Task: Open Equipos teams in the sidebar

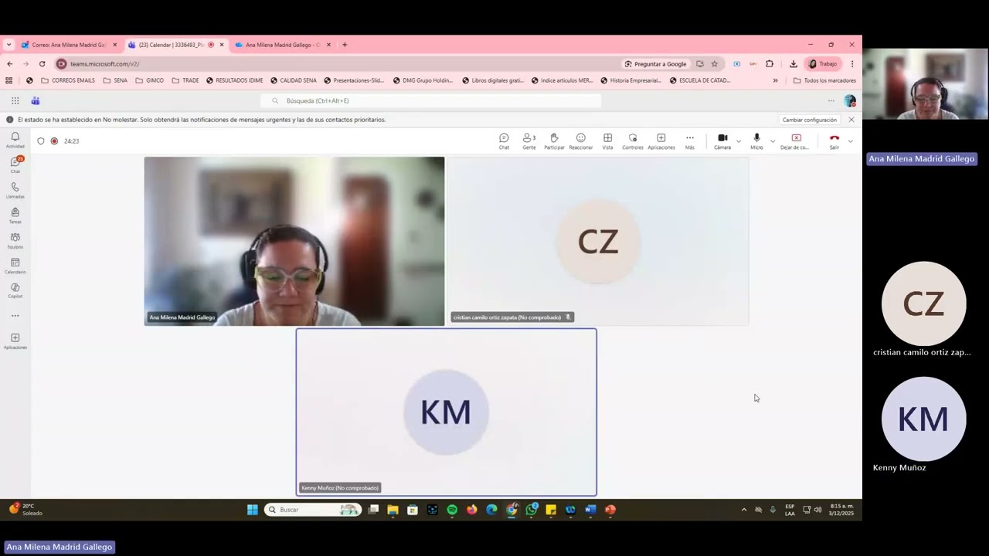Action: (x=15, y=240)
